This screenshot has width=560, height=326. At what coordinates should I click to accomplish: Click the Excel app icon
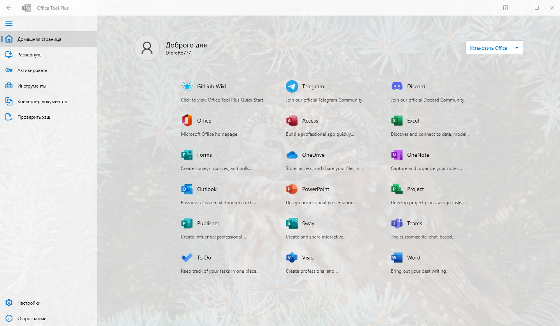tap(397, 121)
